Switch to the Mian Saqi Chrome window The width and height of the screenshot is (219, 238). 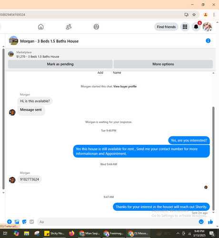coord(90,233)
